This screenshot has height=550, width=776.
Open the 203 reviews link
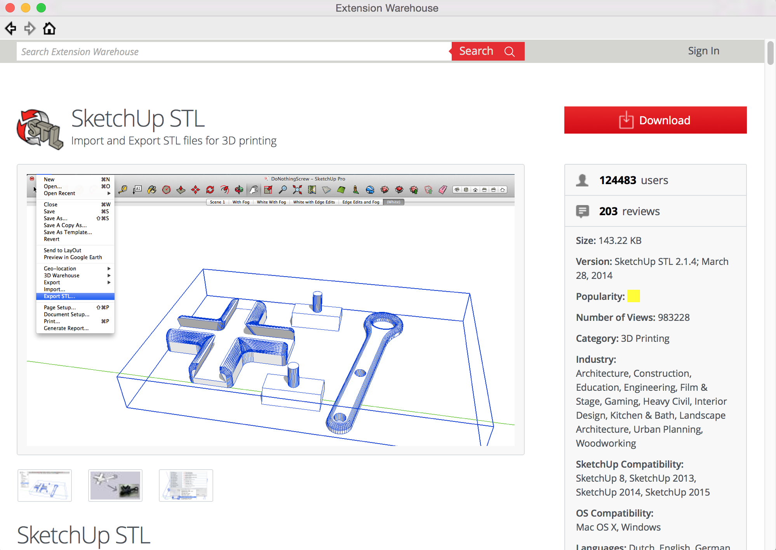(629, 211)
